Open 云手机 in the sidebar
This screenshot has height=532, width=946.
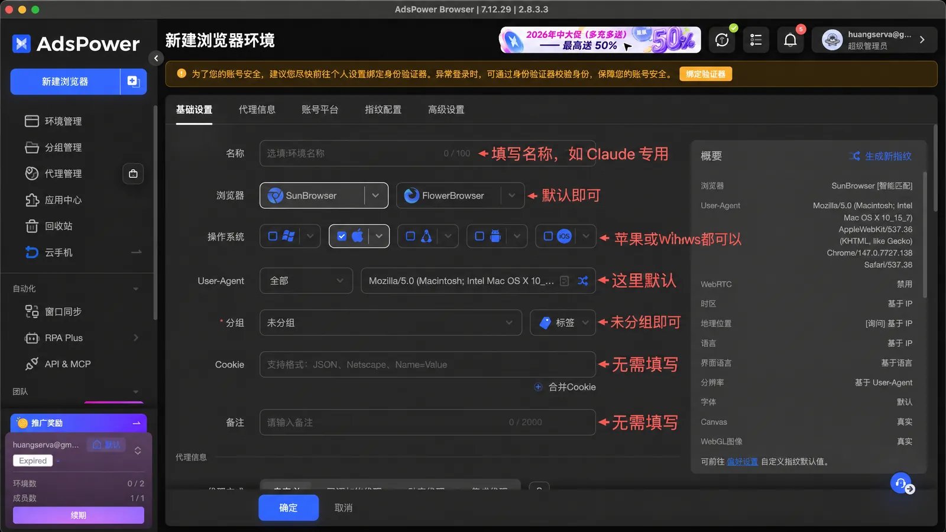coord(49,252)
